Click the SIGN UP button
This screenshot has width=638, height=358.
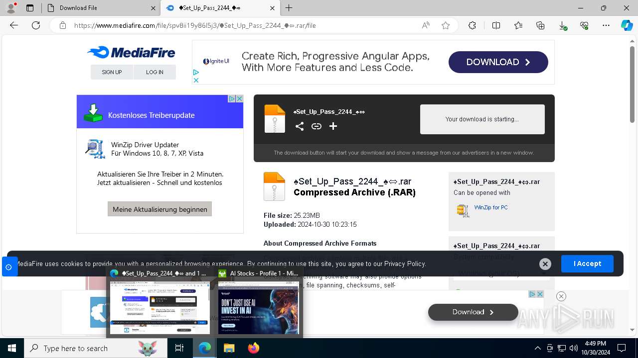(x=112, y=72)
